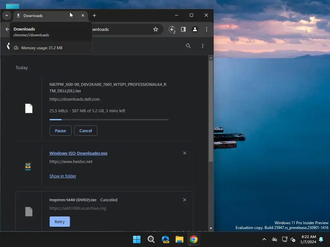Click the Inspiron ISO file icon

pyautogui.click(x=29, y=212)
